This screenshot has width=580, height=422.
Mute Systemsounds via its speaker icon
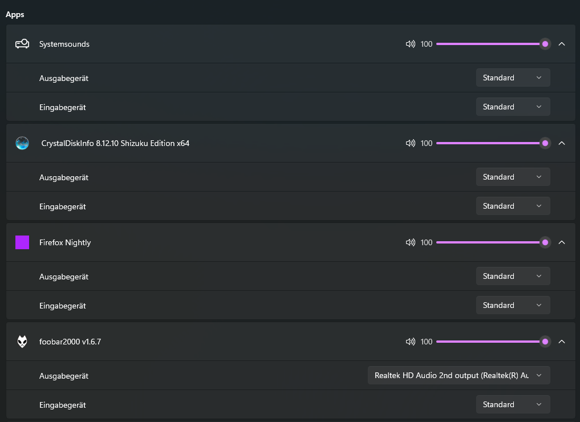pyautogui.click(x=410, y=44)
